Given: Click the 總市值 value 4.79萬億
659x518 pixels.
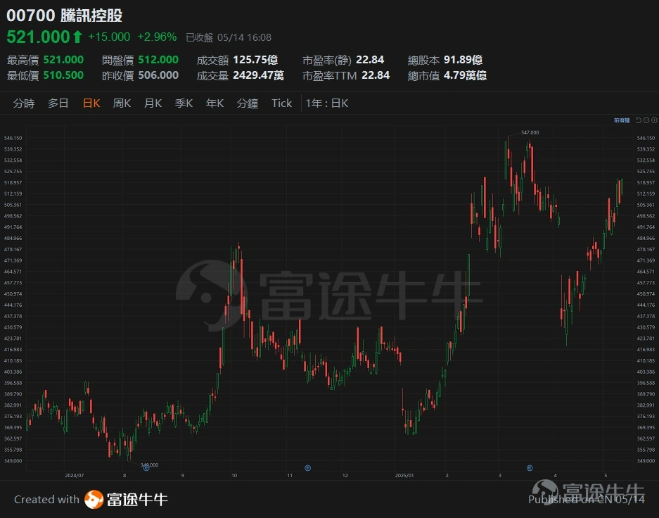Looking at the screenshot, I should [x=466, y=75].
